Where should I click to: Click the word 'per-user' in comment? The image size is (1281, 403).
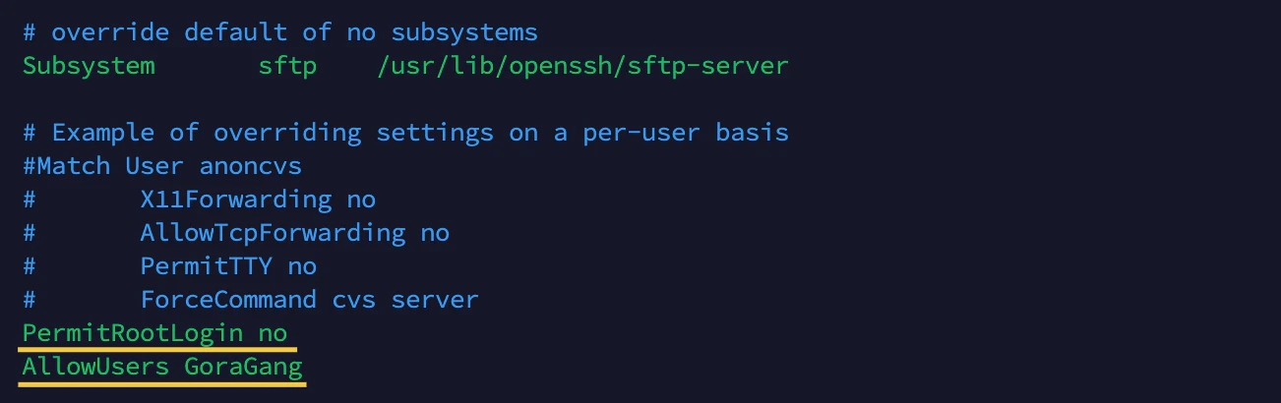coord(641,133)
